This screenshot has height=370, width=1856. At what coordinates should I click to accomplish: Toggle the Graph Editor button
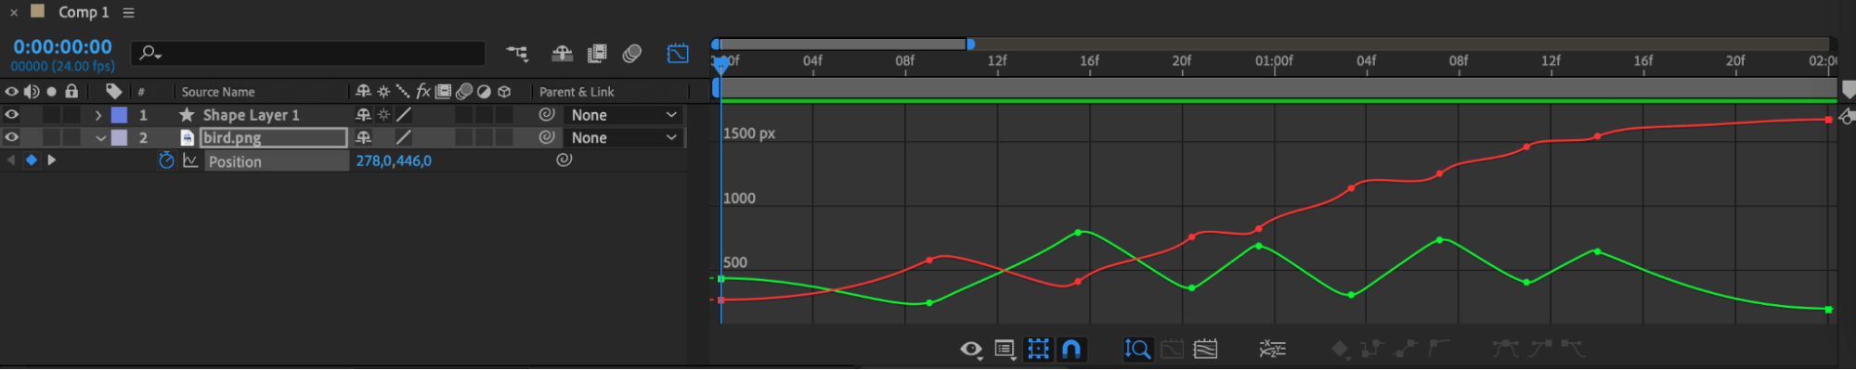click(678, 54)
